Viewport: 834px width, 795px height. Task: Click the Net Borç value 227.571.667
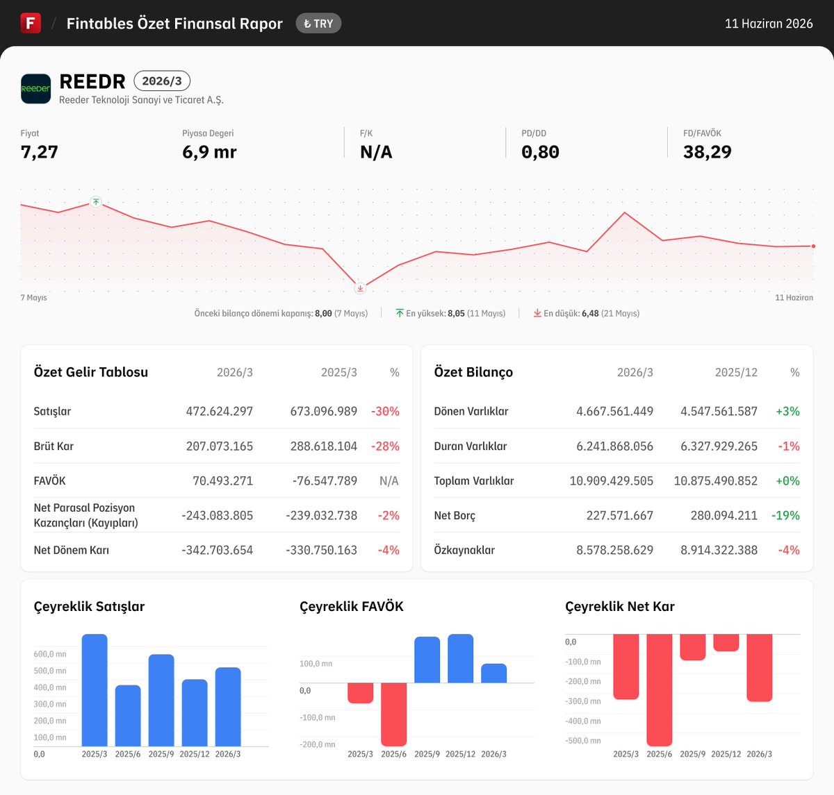[x=620, y=515]
